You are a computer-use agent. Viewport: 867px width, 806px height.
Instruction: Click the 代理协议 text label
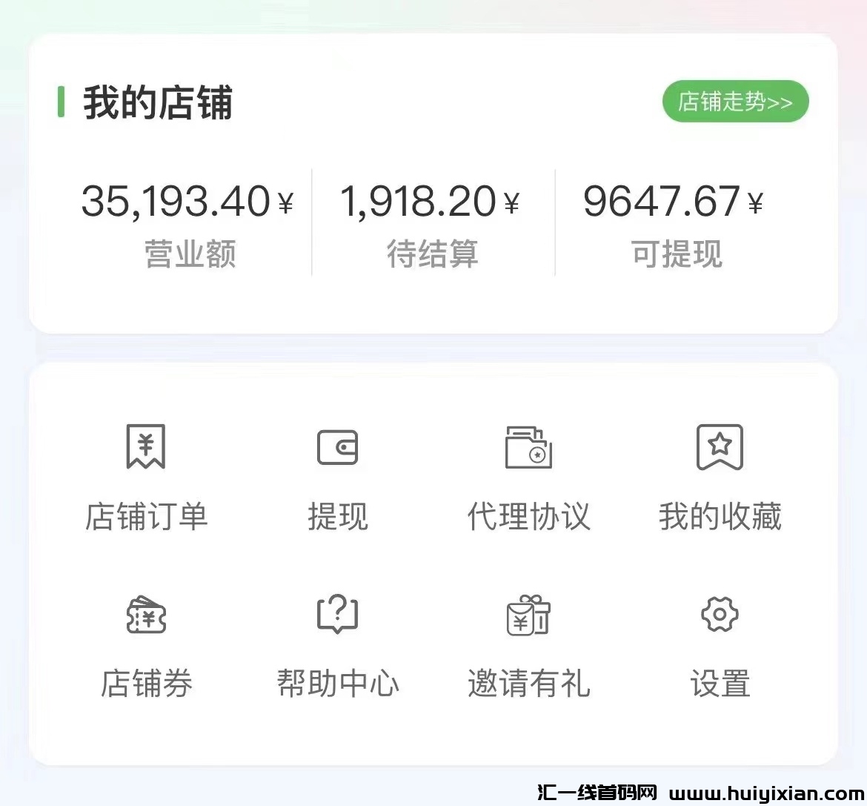point(528,517)
